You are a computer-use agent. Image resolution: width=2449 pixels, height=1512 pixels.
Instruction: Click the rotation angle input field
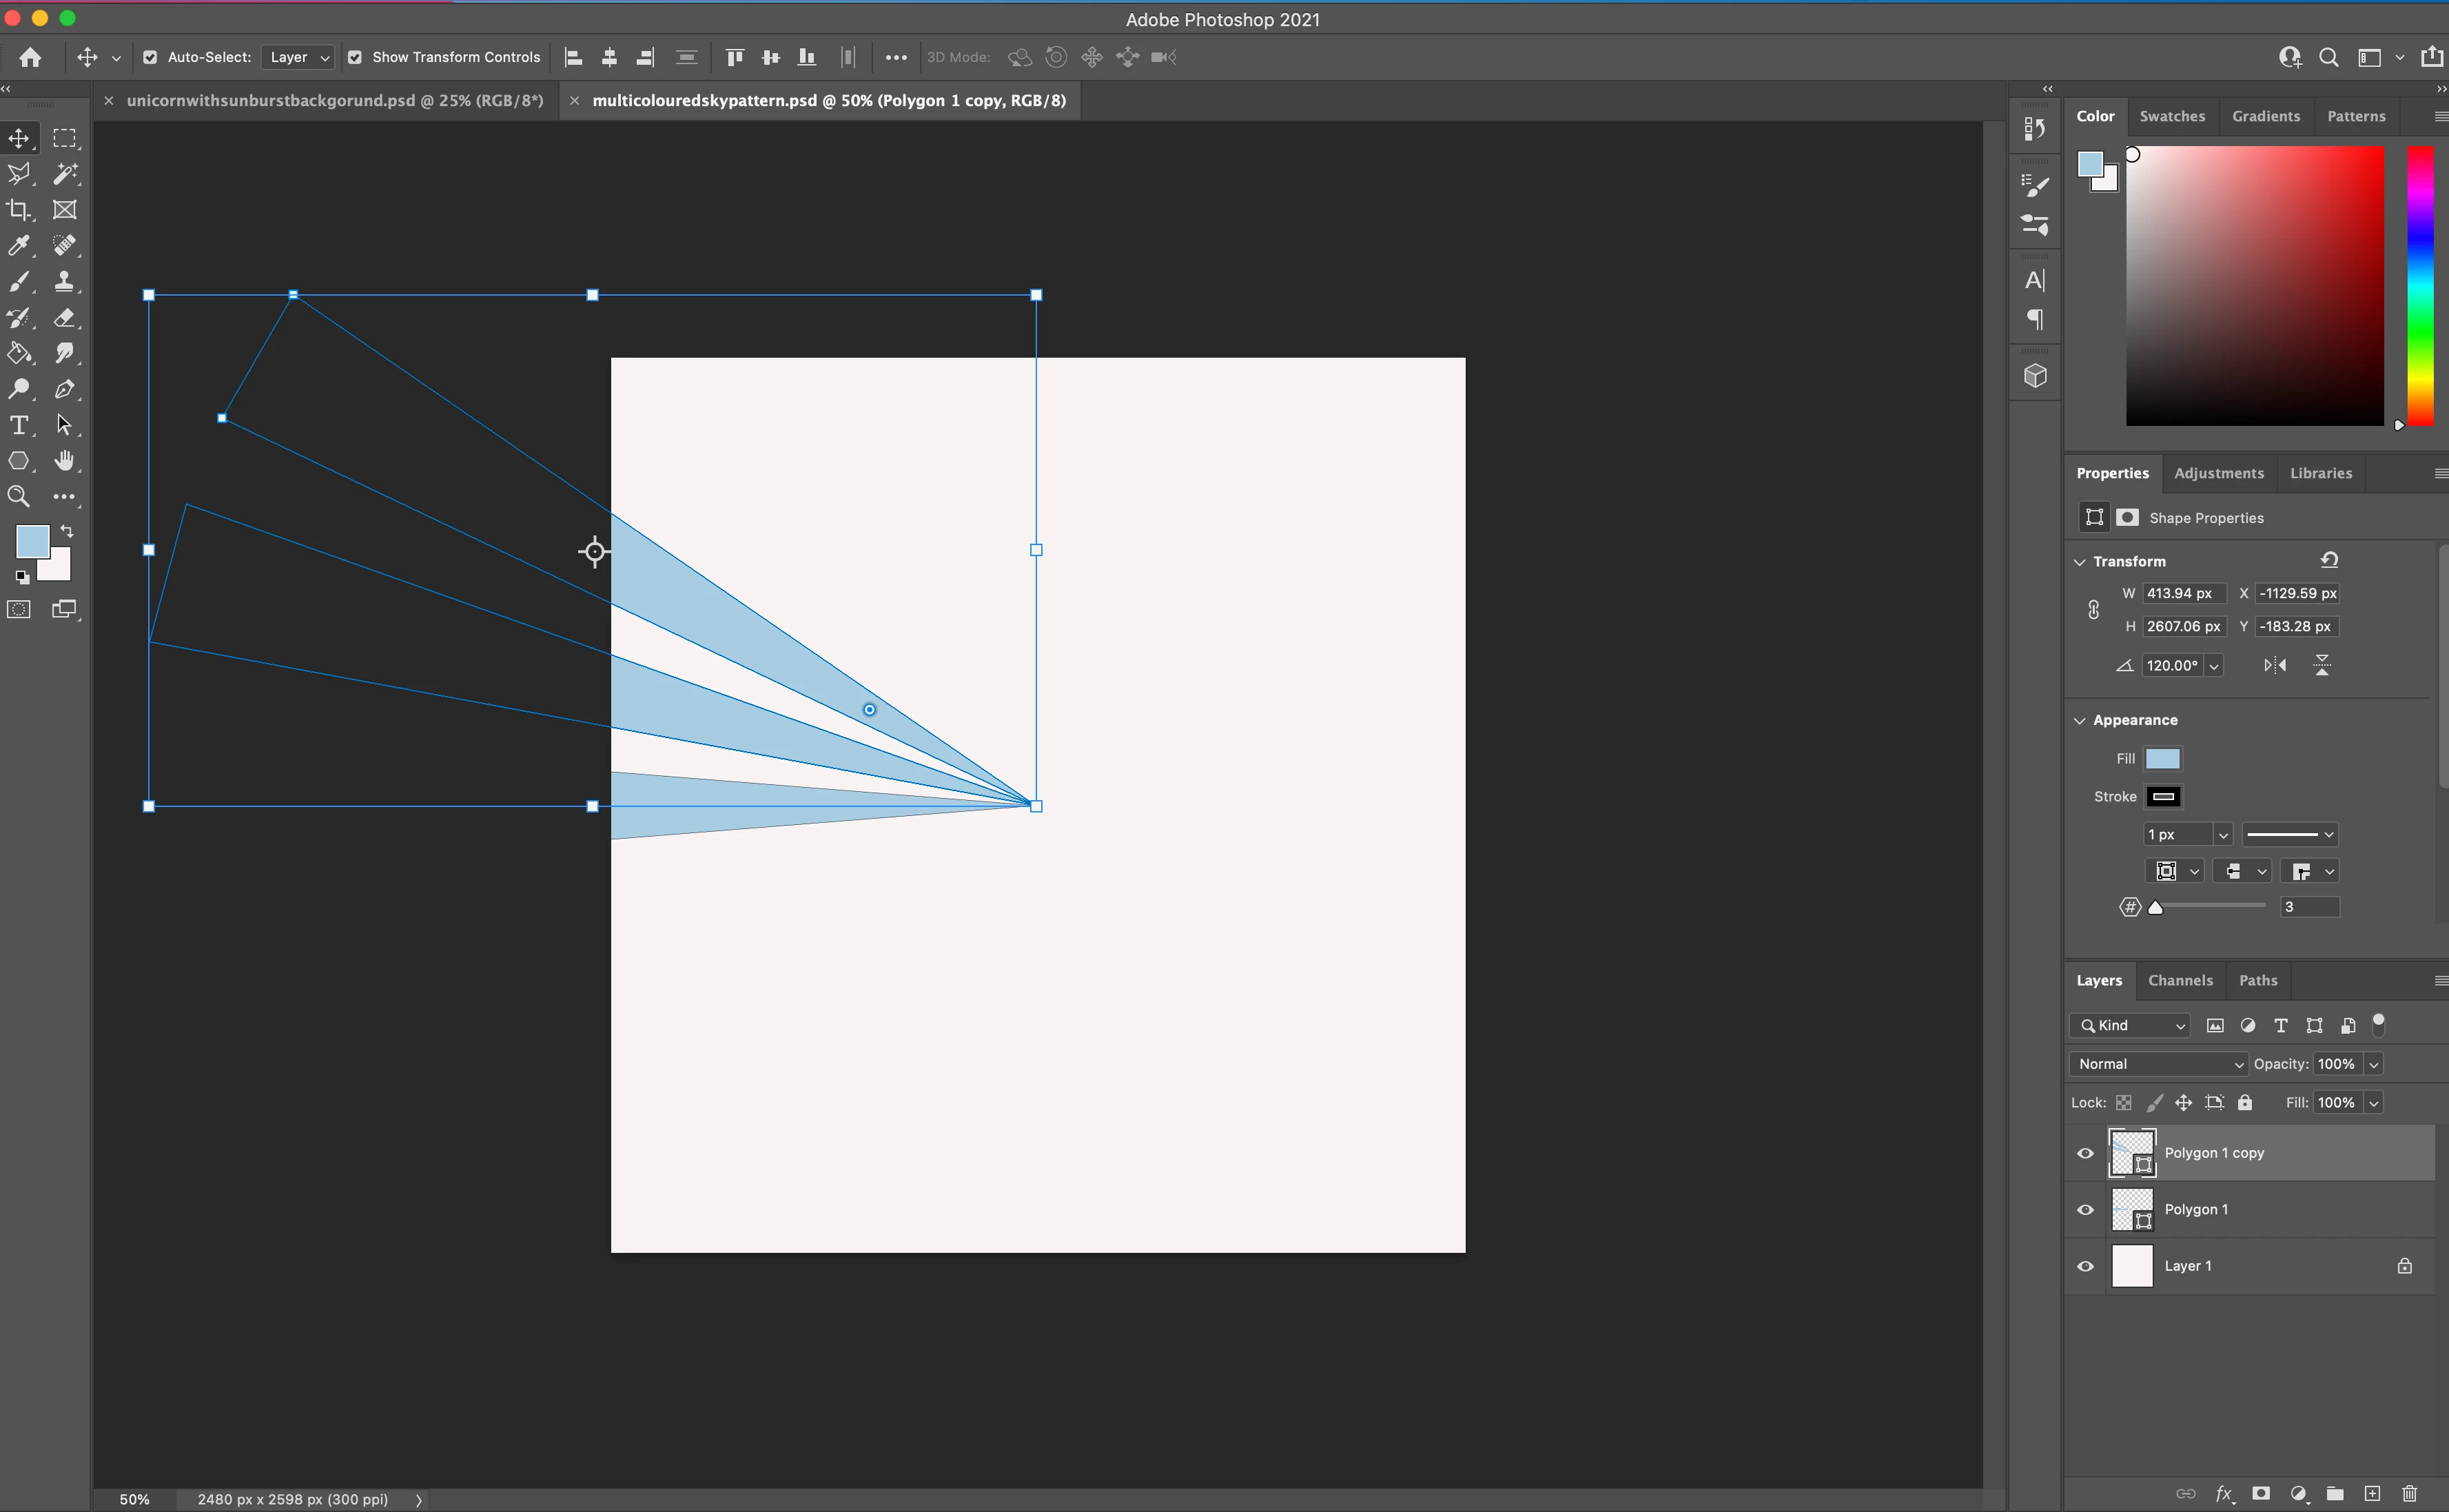pos(2172,666)
